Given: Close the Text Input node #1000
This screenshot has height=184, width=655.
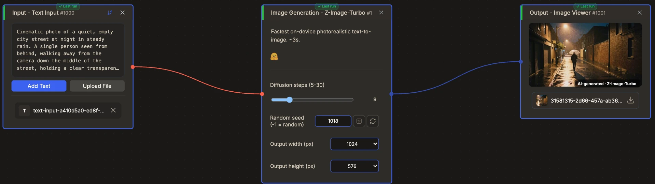Looking at the screenshot, I should point(122,13).
